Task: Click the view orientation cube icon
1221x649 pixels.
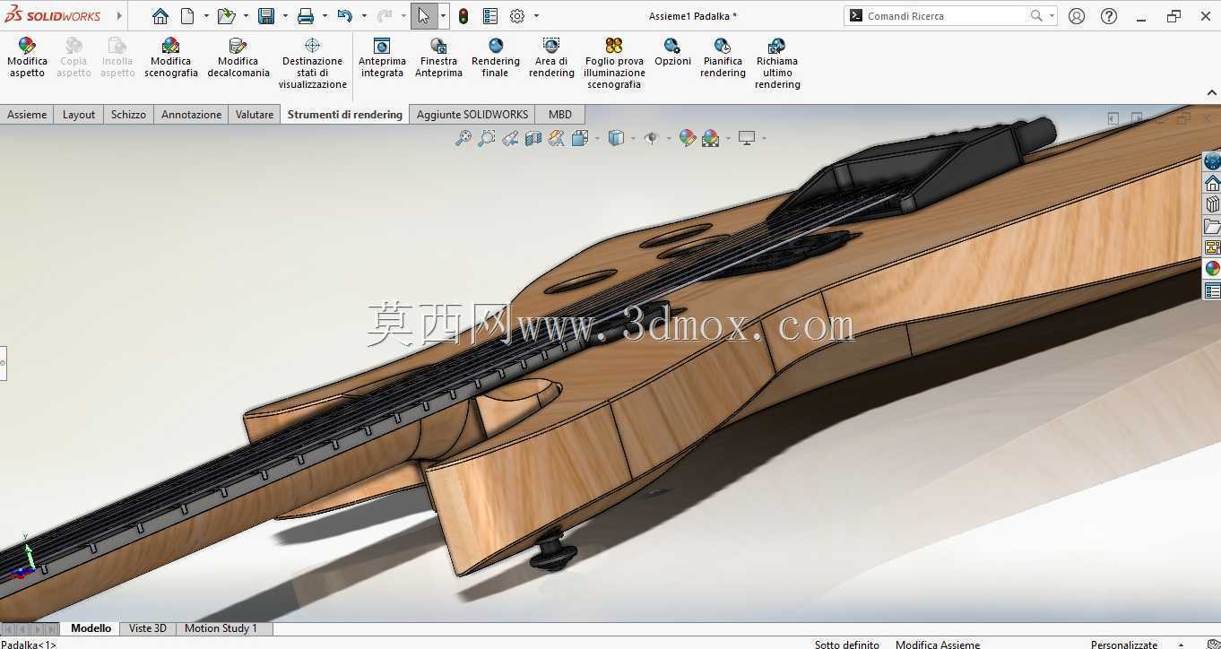Action: tap(579, 138)
